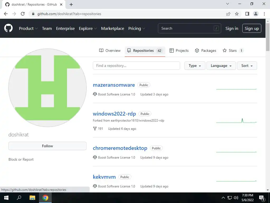The height and width of the screenshot is (203, 270).
Task: Expand the Product menu
Action: tap(28, 28)
